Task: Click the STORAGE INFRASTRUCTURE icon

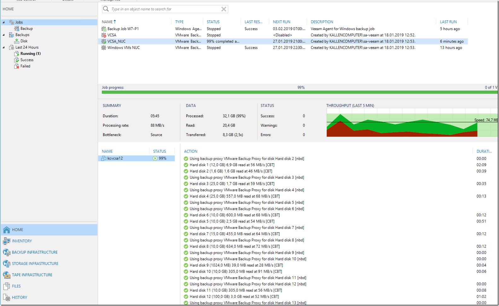Action: tap(7, 264)
